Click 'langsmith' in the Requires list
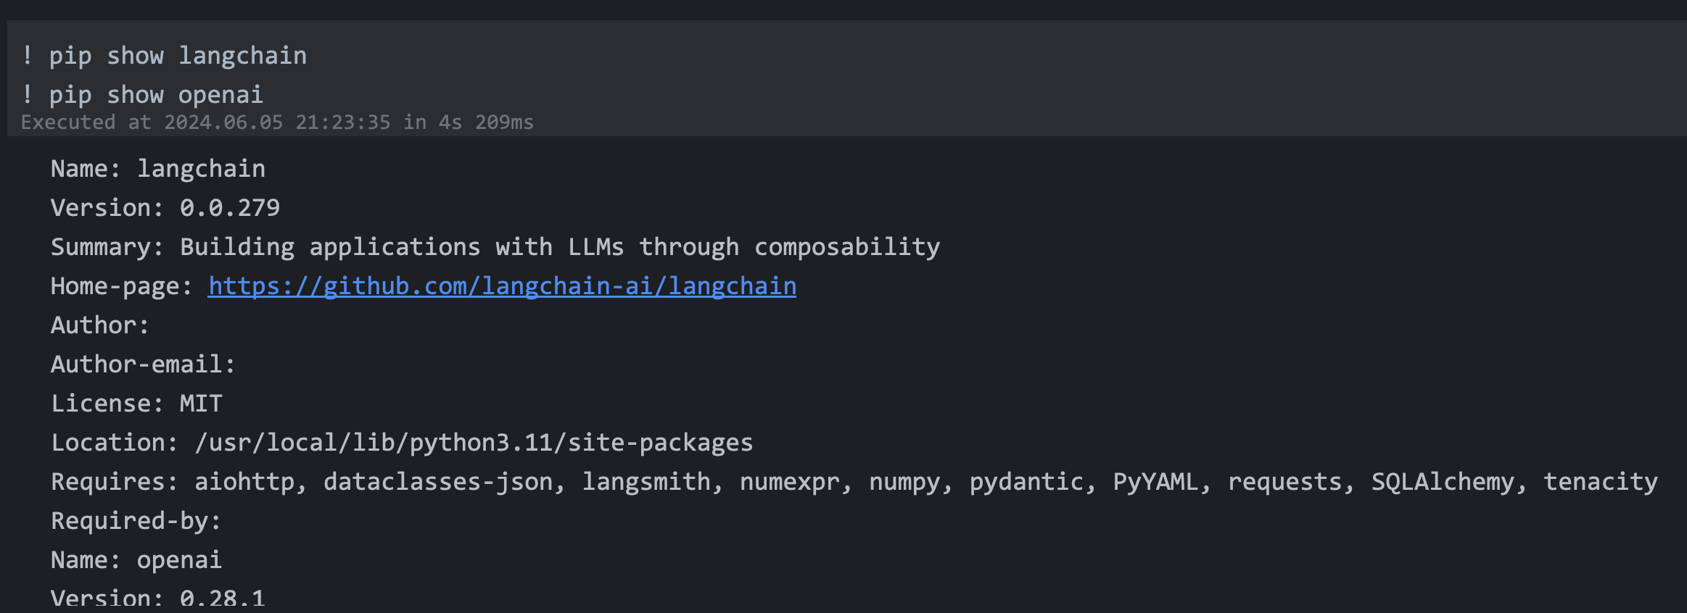 pos(646,482)
